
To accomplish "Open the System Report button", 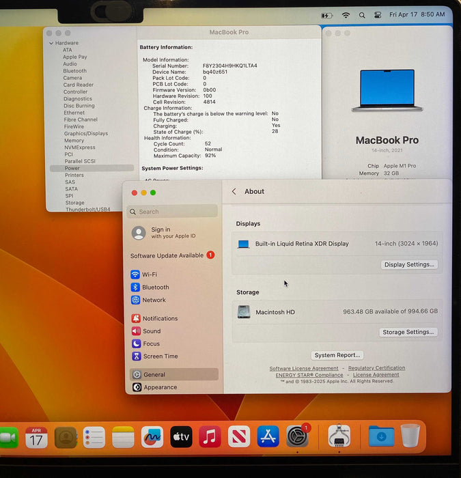I will pos(337,355).
